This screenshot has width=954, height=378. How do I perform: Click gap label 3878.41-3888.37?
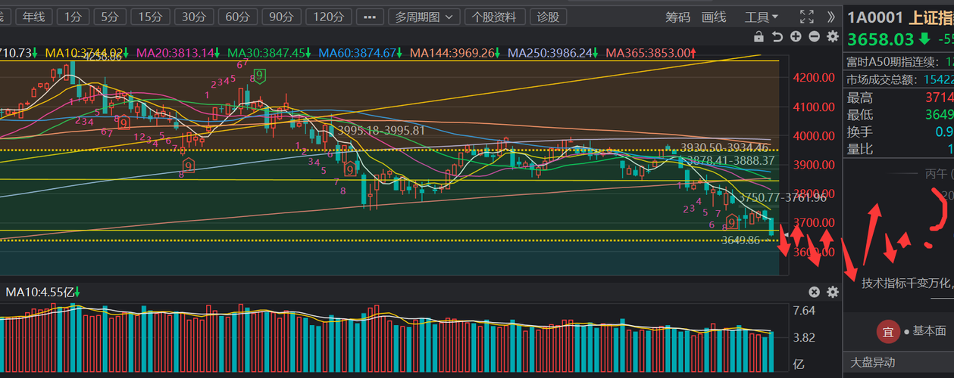[730, 160]
